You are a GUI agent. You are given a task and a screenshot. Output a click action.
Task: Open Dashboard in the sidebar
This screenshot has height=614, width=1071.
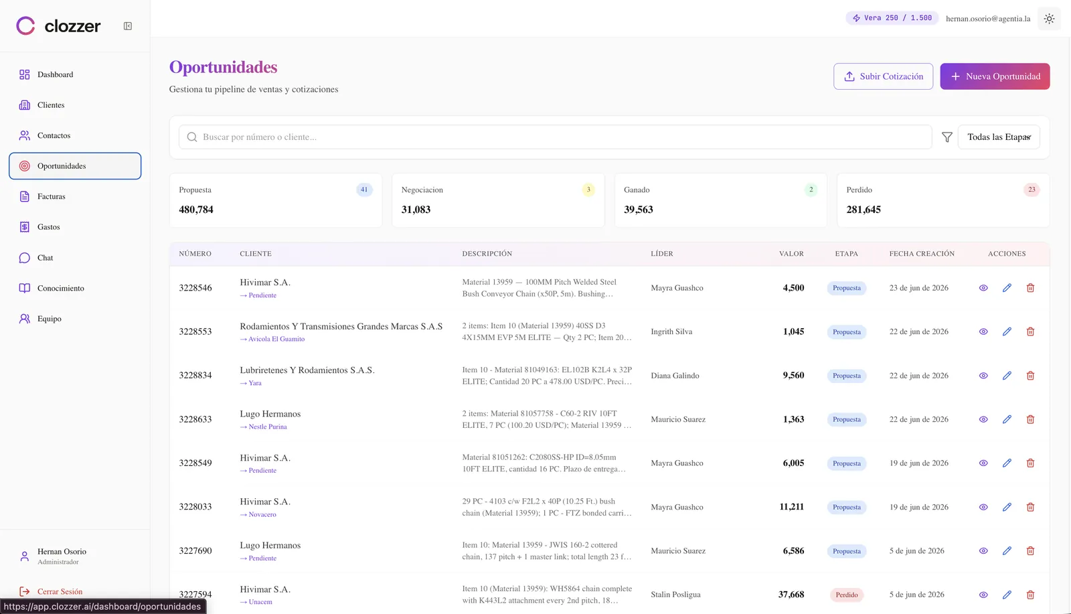pos(75,74)
